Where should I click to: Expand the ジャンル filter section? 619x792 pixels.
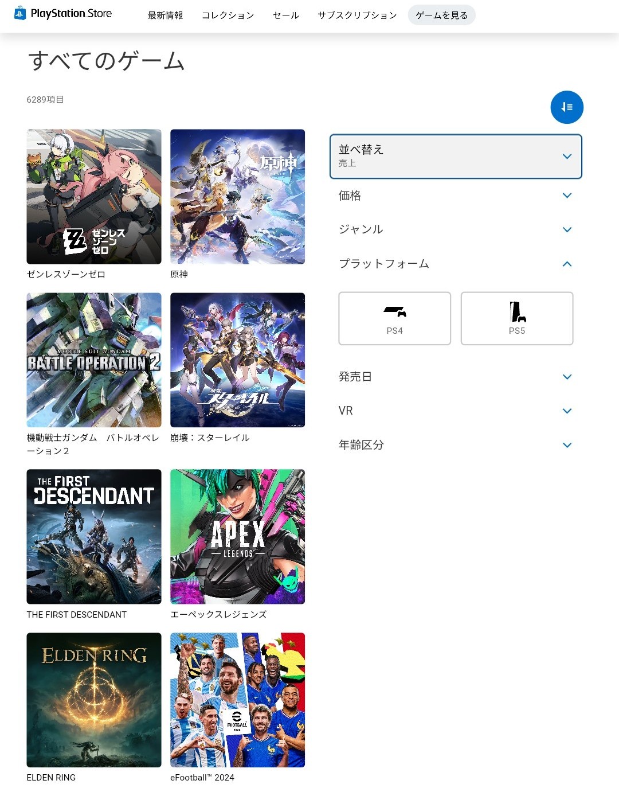[x=456, y=229]
